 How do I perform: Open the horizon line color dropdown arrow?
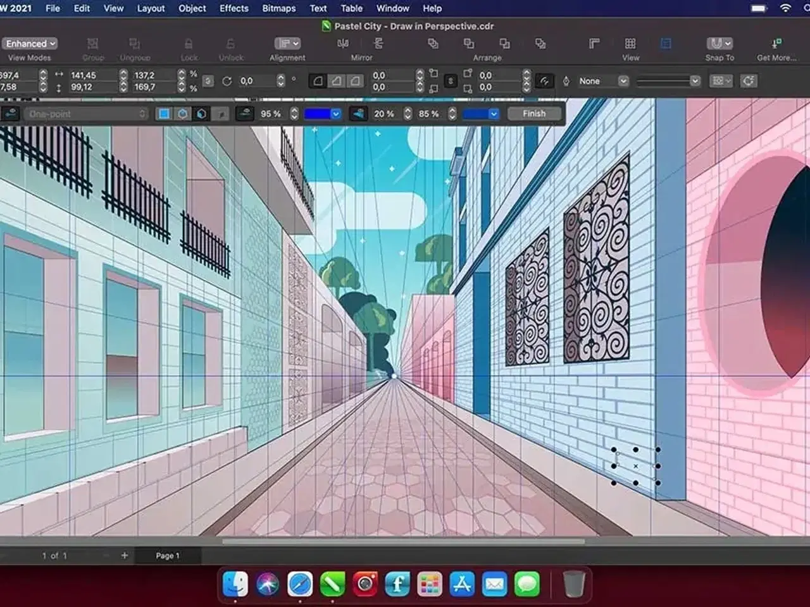(x=336, y=114)
